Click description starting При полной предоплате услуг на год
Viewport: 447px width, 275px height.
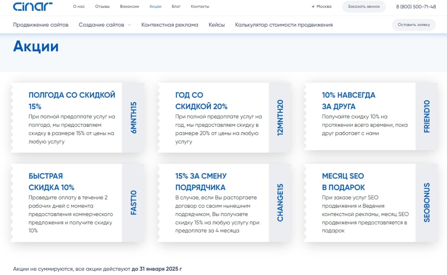(x=219, y=129)
